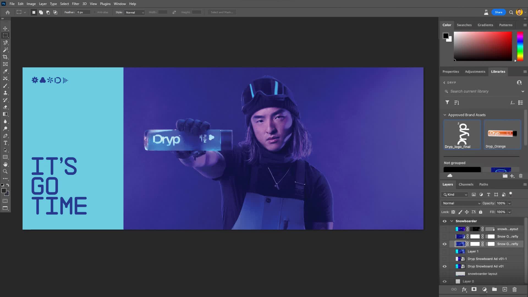Delete layer using trash icon

click(x=515, y=289)
